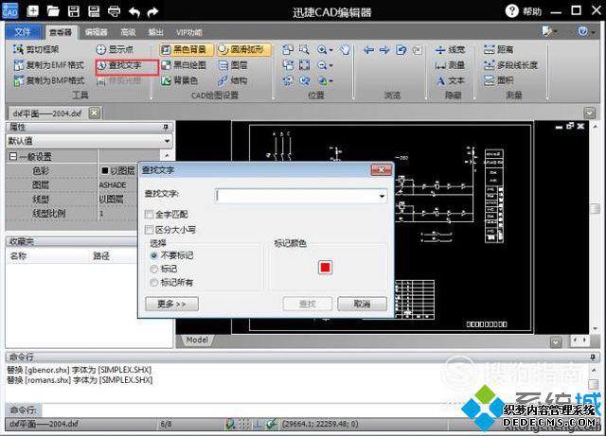Select the 多段线长度 measure tool
This screenshot has height=436, width=606.
pyautogui.click(x=510, y=65)
